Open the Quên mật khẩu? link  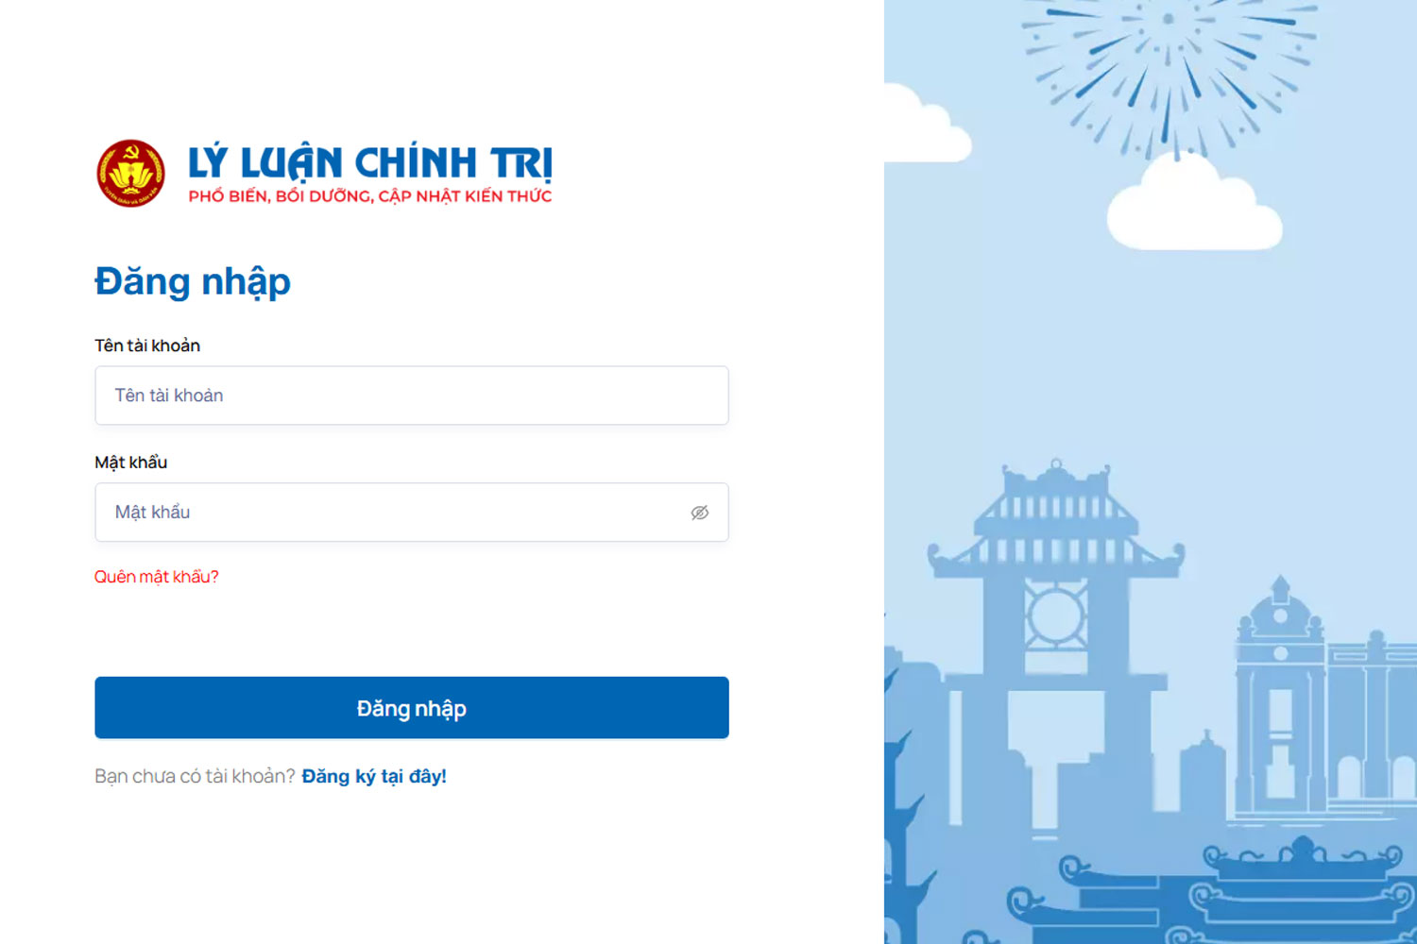(156, 577)
